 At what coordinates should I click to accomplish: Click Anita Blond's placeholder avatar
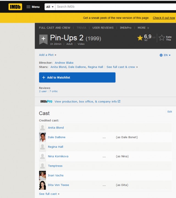pos(42,128)
